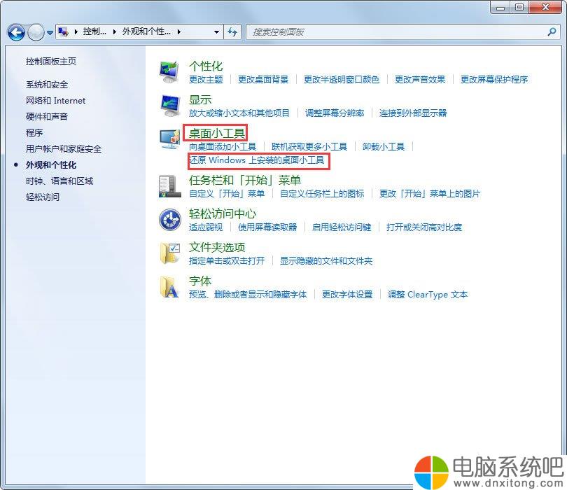Click 自定义任务栏上的图标 link
The image size is (567, 490).
click(x=322, y=194)
